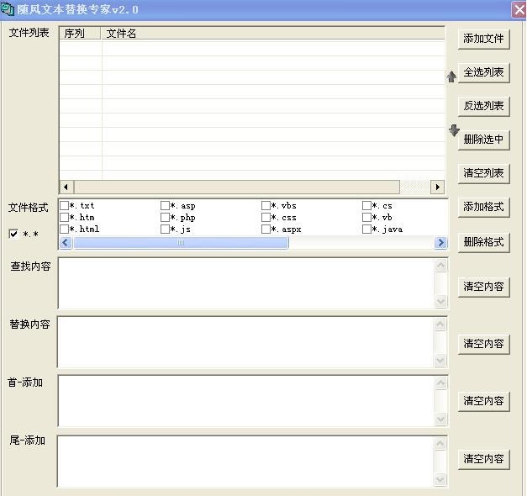Click the move-down arrow icon beside file list
The image size is (527, 496).
pos(454,130)
